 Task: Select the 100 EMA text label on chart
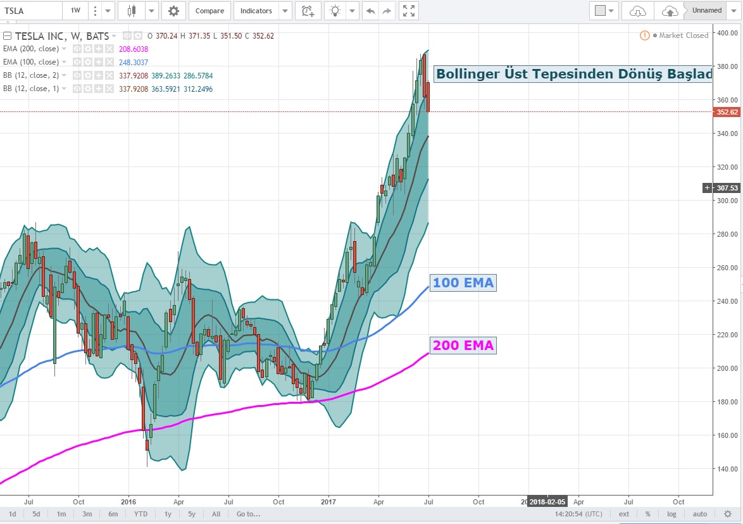point(463,283)
